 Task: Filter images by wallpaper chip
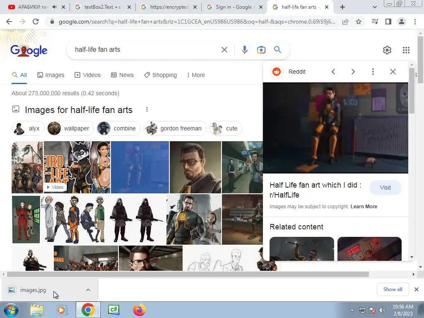70,128
